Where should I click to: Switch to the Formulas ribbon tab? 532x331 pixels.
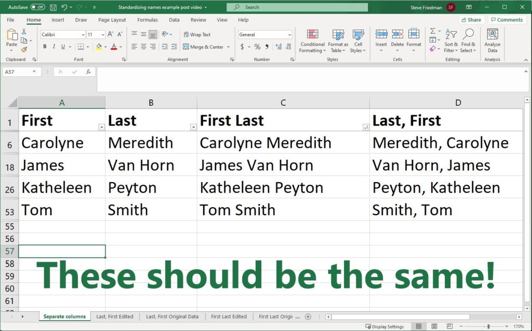pyautogui.click(x=148, y=20)
